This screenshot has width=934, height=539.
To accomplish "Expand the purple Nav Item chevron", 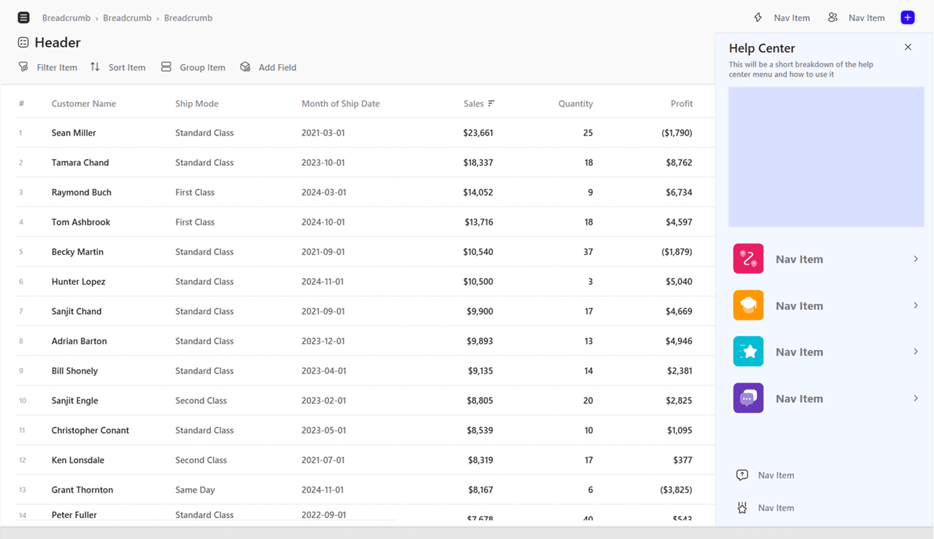I will (916, 399).
